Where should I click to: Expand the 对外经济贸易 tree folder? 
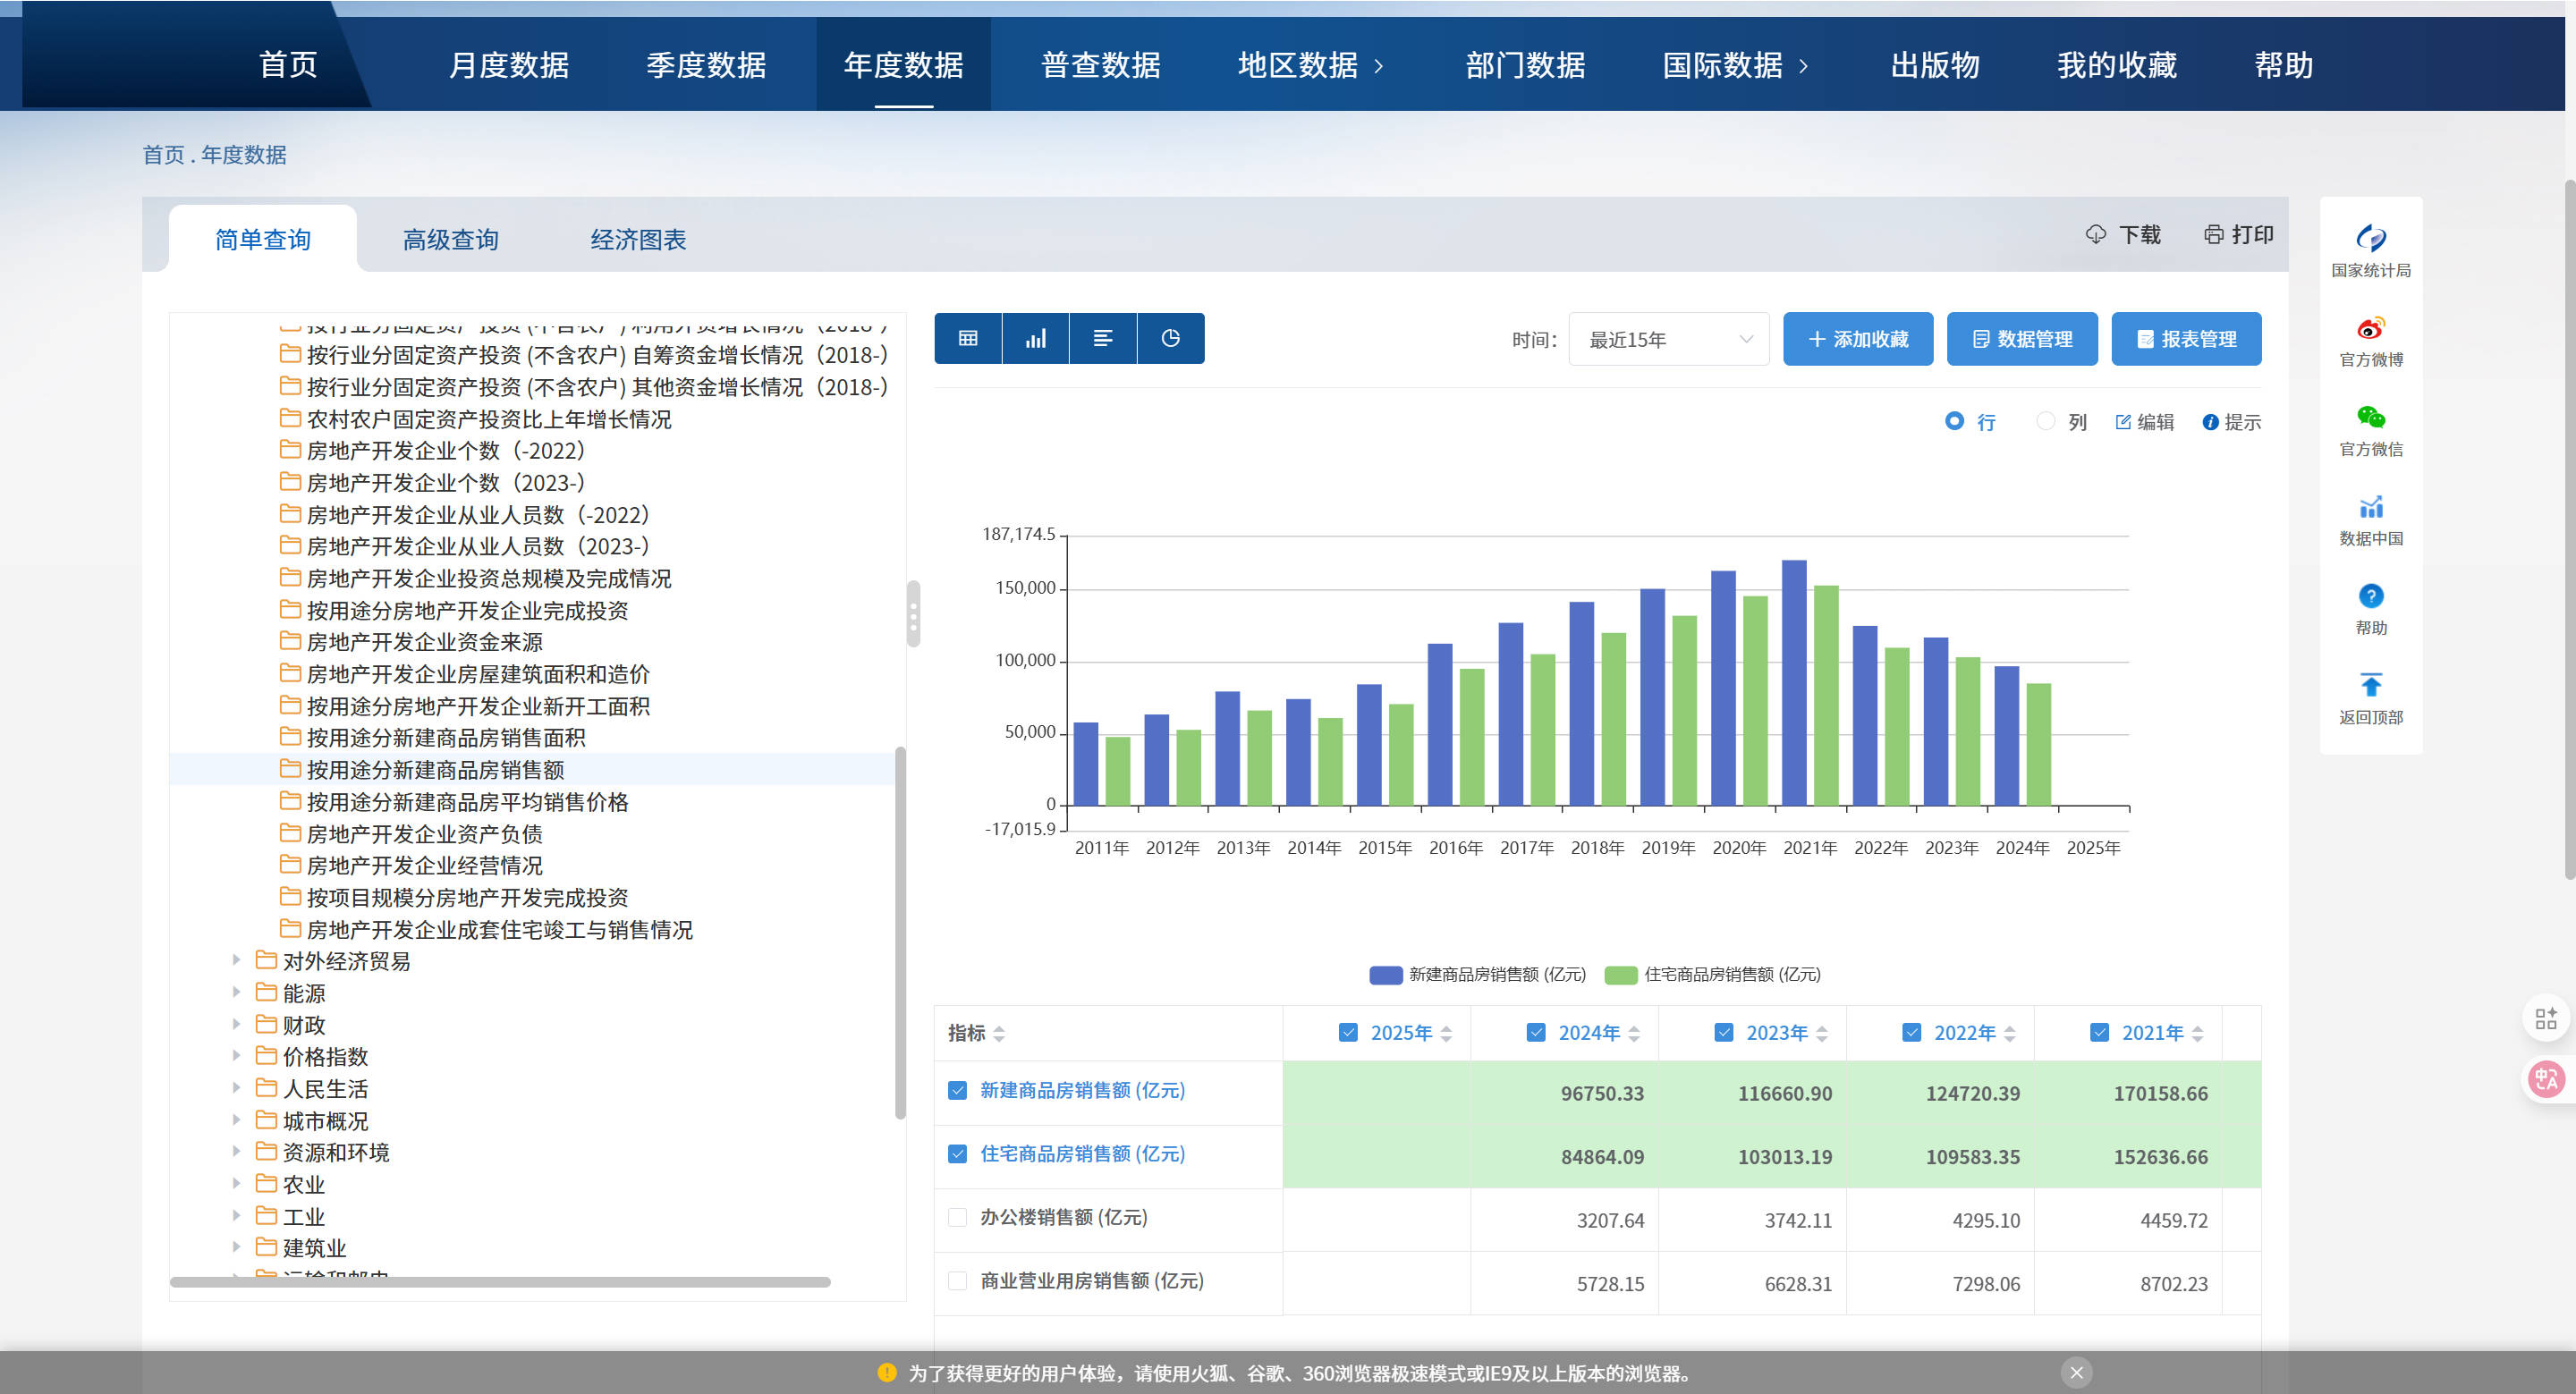236,960
